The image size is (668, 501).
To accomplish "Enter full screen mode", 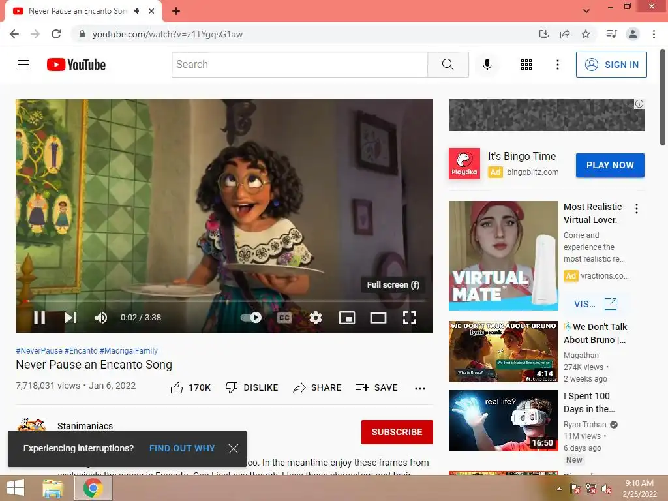I will [x=410, y=318].
